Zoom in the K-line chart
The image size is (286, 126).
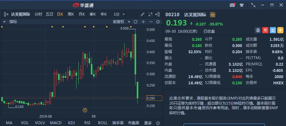point(143,22)
